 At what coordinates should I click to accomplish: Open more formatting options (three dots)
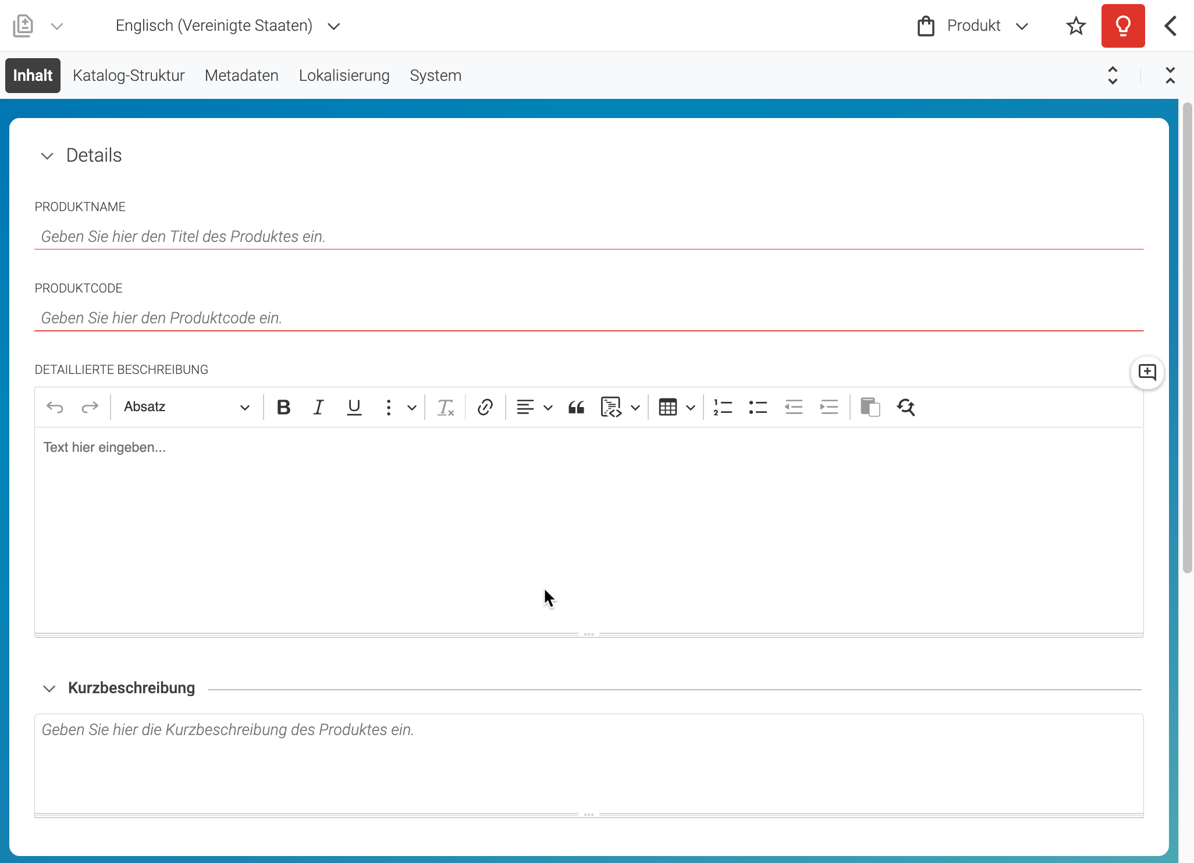click(x=388, y=407)
